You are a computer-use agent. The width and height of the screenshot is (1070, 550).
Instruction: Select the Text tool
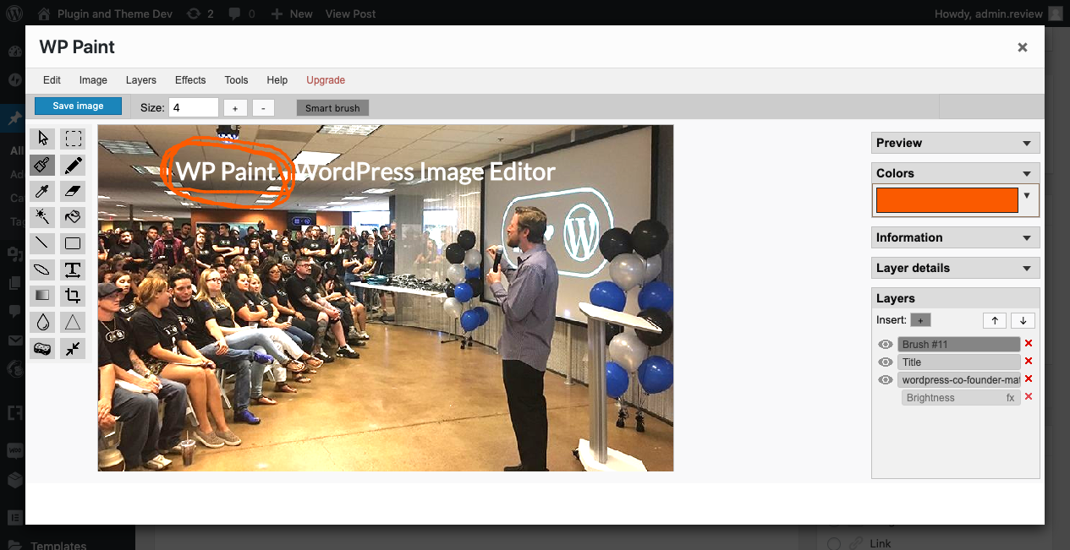[x=73, y=269]
